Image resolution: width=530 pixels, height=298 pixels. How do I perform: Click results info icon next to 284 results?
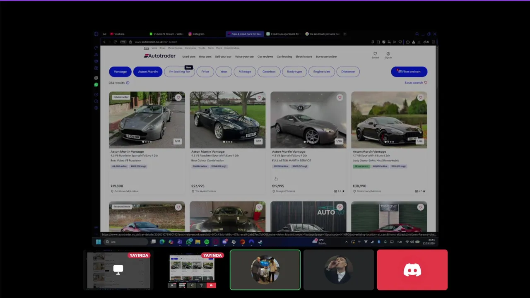click(128, 83)
